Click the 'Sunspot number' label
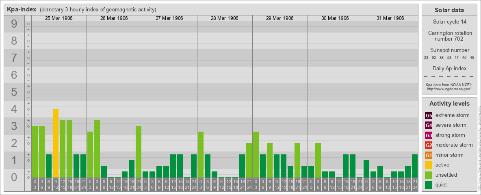 (x=449, y=50)
